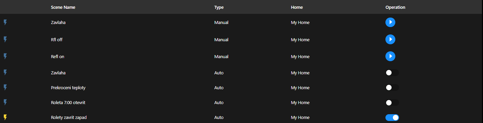This screenshot has width=483, height=123.
Task: Run the Refl on scene play button
Action: coord(390,56)
